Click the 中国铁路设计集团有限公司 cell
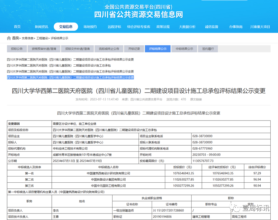The width and height of the screenshot is (278, 220). point(108,179)
